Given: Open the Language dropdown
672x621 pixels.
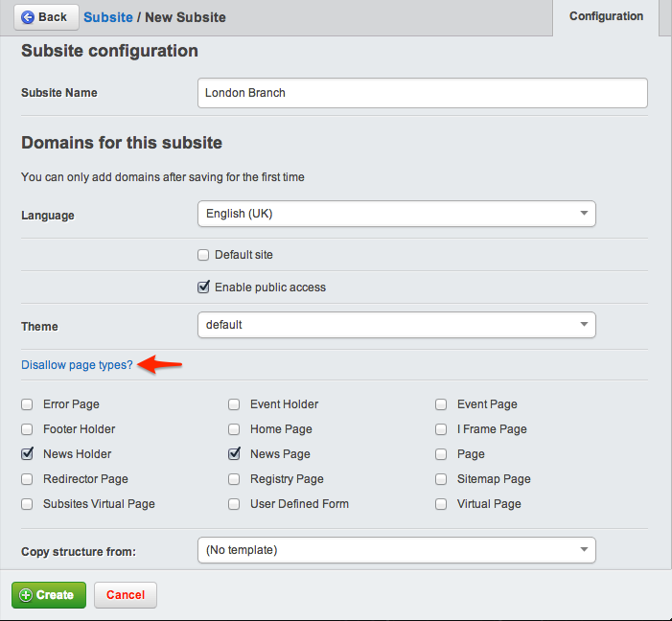Looking at the screenshot, I should click(x=397, y=214).
